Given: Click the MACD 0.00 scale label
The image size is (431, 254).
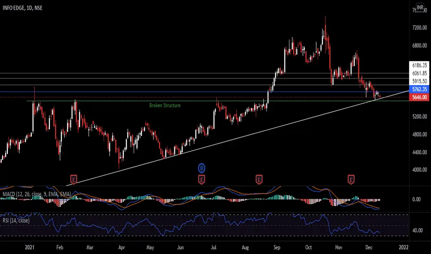Looking at the screenshot, I should coord(416,200).
